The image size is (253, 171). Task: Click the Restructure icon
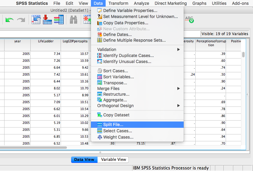pyautogui.click(x=100, y=94)
